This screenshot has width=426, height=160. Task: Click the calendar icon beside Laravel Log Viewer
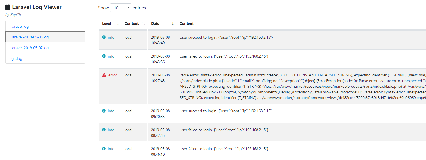point(8,7)
